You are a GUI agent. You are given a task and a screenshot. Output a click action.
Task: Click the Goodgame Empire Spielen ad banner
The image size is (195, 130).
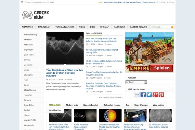click(x=149, y=52)
